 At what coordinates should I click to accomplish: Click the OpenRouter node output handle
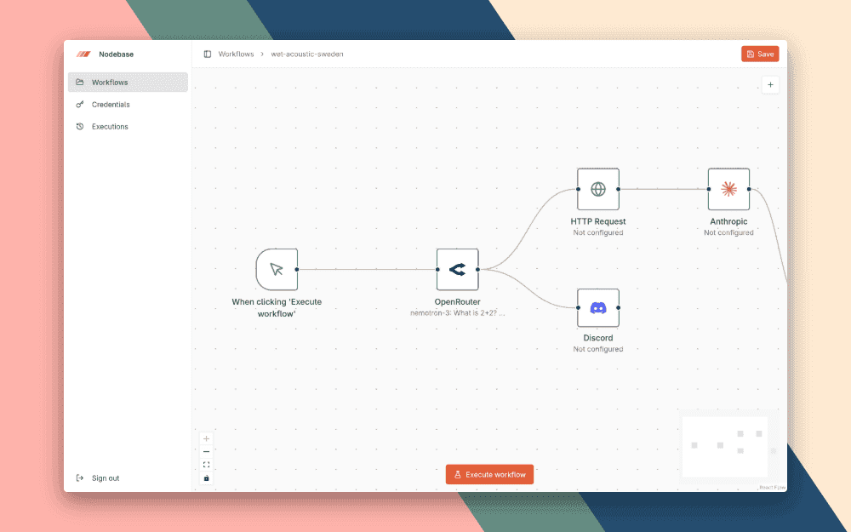[477, 269]
